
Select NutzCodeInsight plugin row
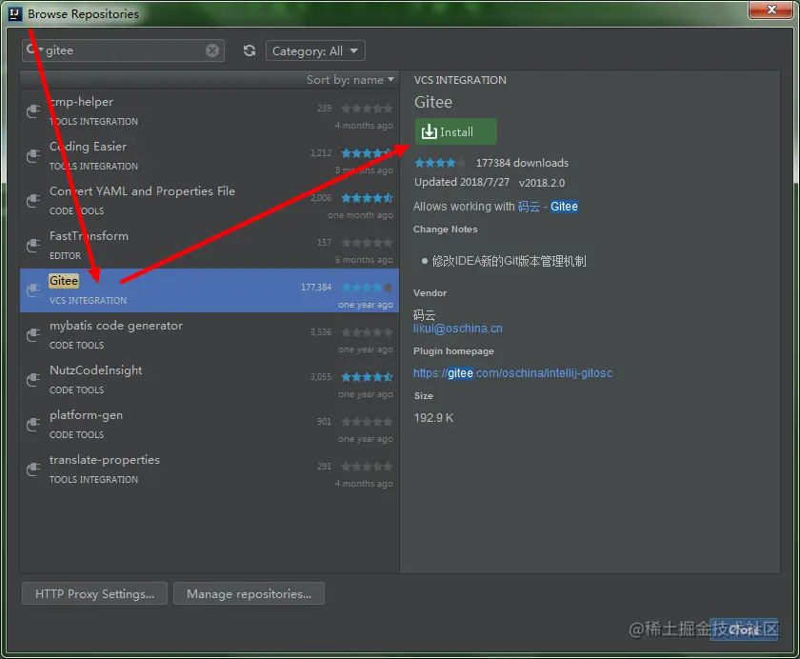coord(210,380)
